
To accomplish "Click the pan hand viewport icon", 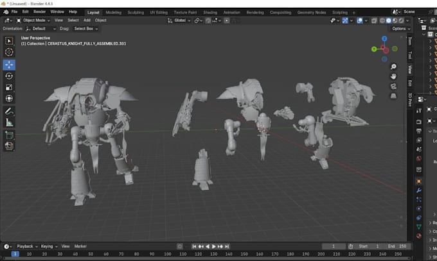I will coord(393,76).
